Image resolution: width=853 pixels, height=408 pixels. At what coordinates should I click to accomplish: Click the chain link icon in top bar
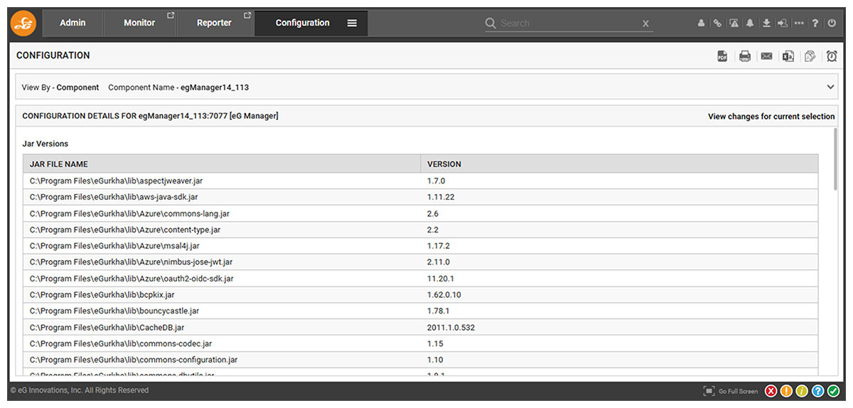tap(717, 23)
